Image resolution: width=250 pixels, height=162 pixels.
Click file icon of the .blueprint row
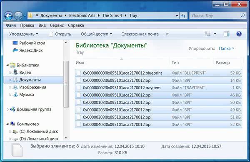(79, 73)
